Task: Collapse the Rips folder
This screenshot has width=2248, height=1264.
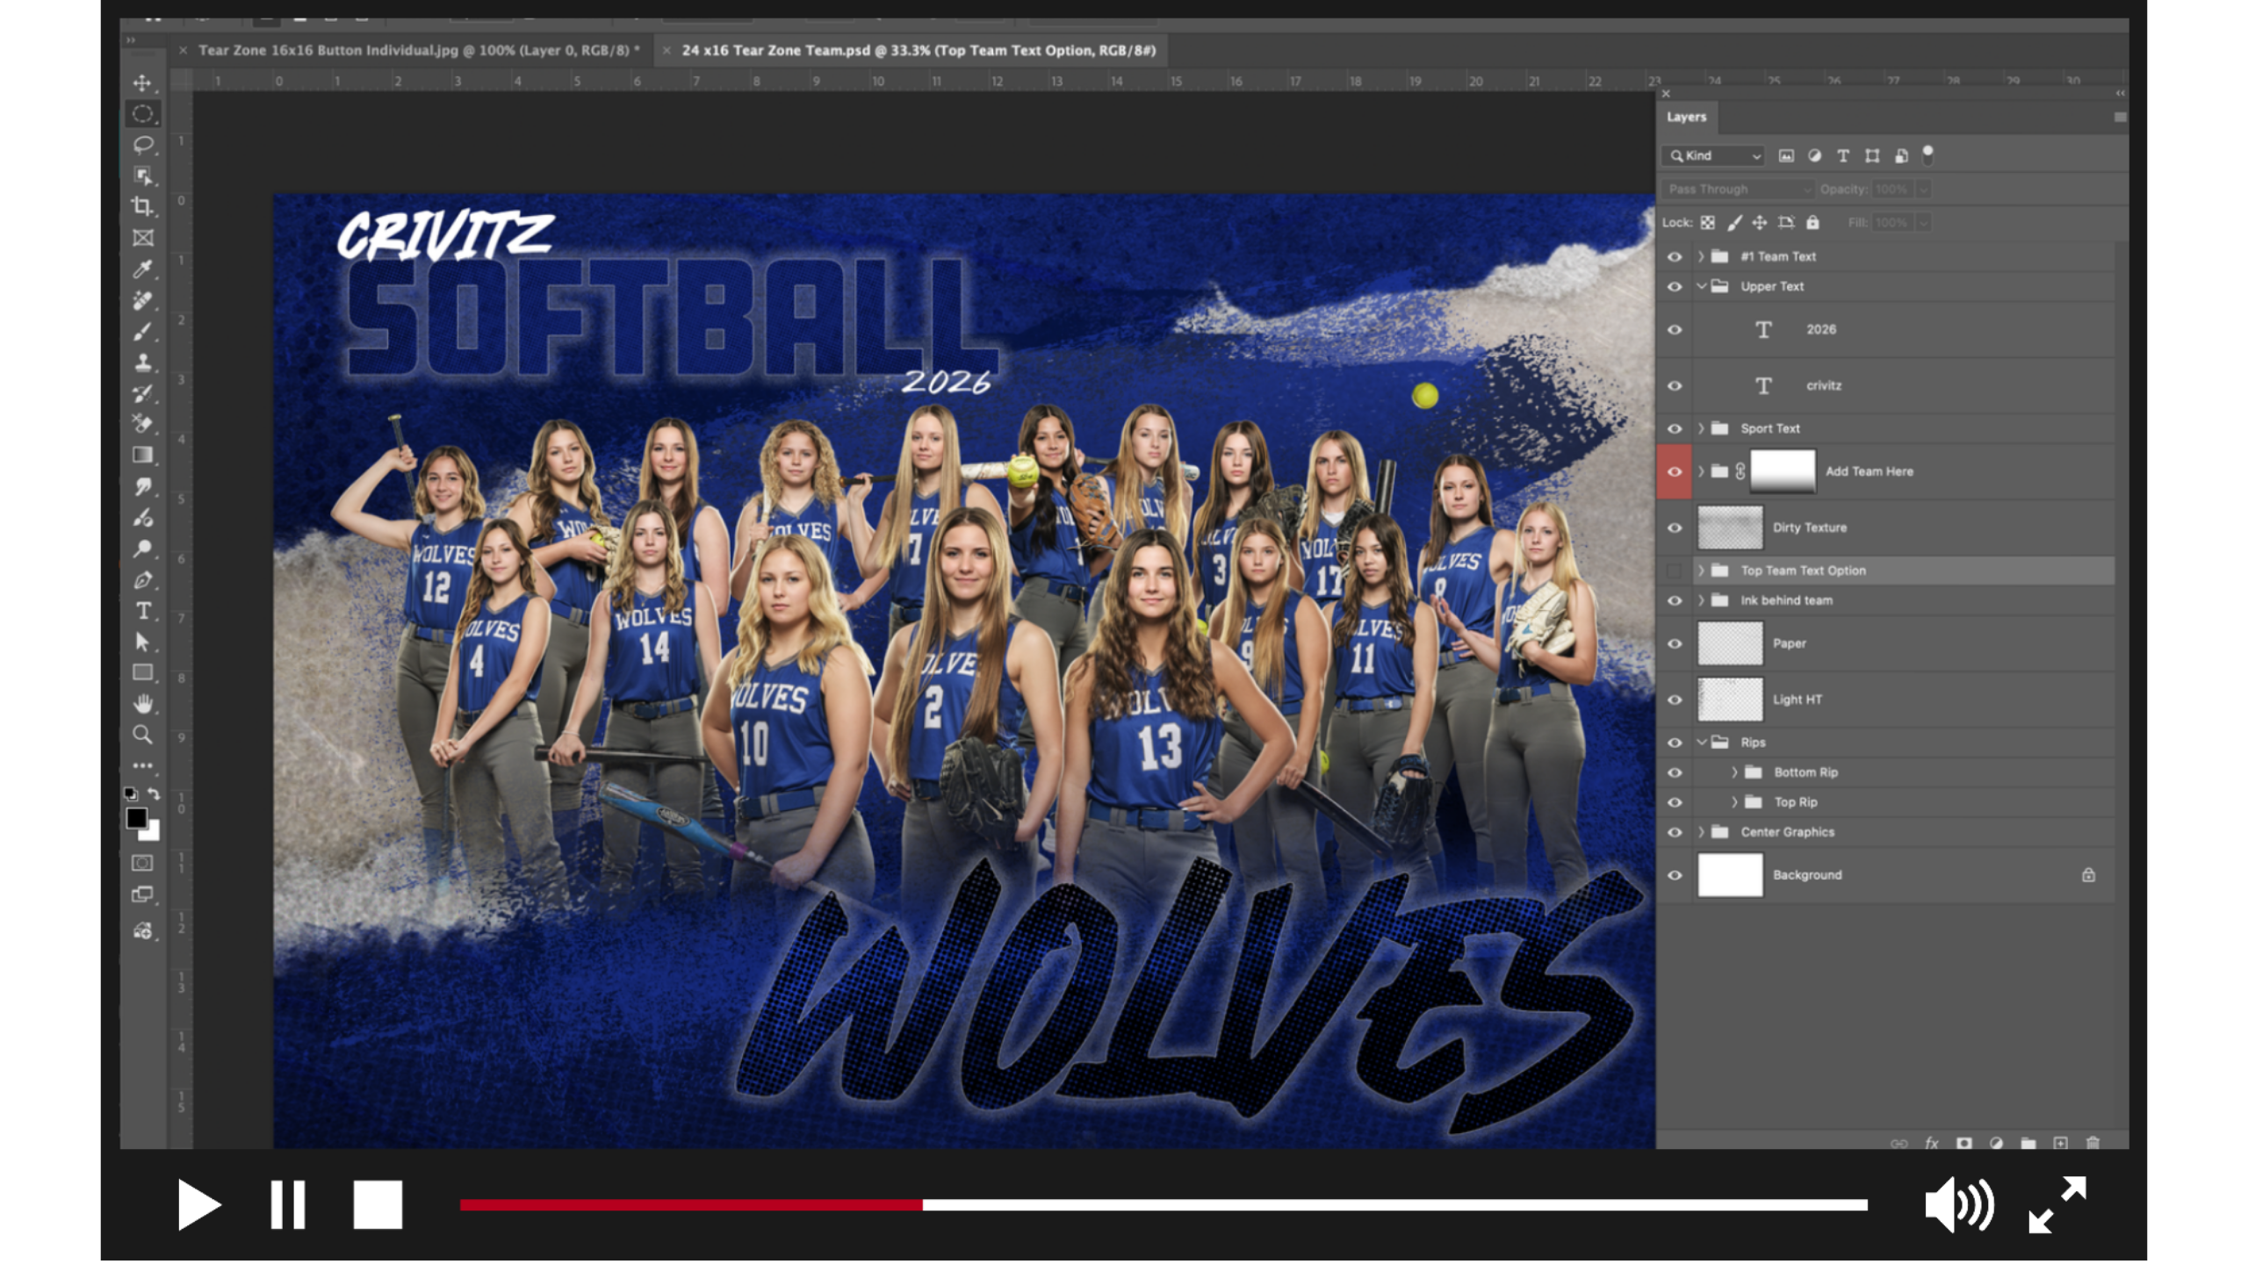Action: (1701, 743)
